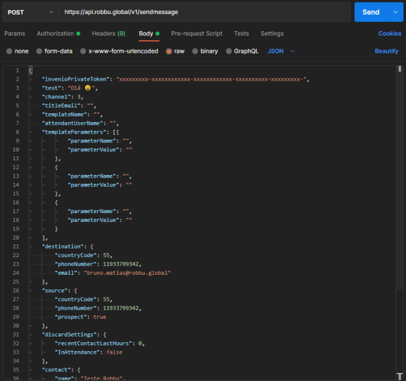The width and height of the screenshot is (406, 381).
Task: Open the request Settings tab
Action: pyautogui.click(x=272, y=34)
